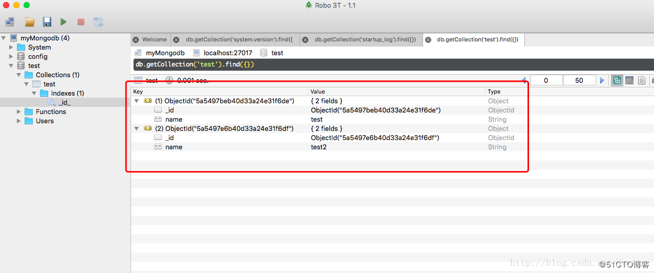
Task: Select the getCollection('test') find tab
Action: tap(477, 39)
